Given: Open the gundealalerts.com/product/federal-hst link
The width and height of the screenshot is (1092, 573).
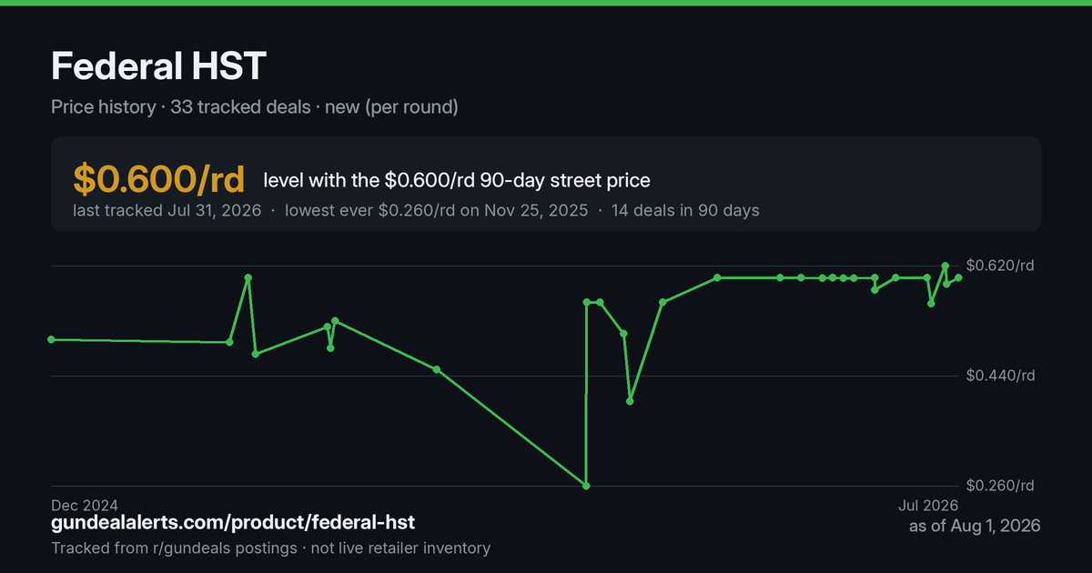Looking at the screenshot, I should [233, 523].
